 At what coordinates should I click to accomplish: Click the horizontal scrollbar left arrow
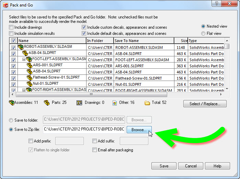pyautogui.click(x=12, y=94)
